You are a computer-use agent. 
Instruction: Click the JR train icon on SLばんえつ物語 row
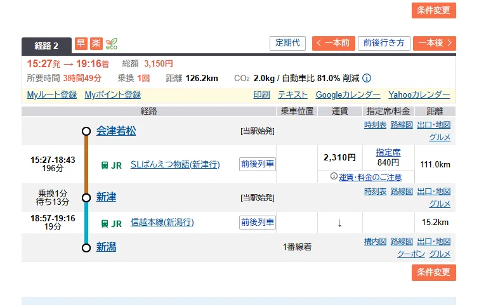click(105, 165)
